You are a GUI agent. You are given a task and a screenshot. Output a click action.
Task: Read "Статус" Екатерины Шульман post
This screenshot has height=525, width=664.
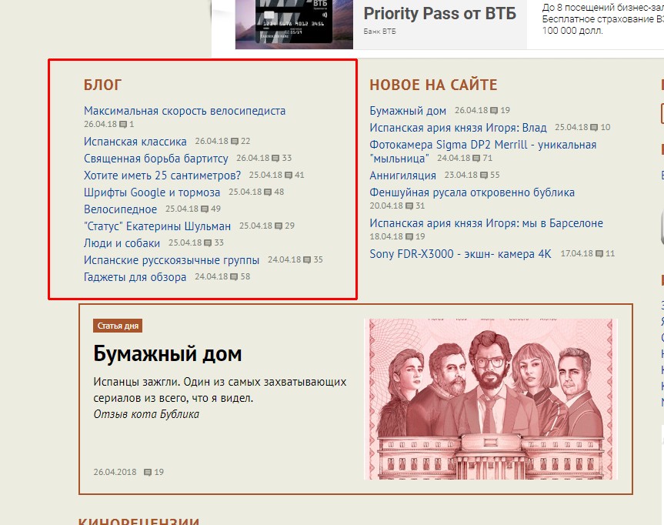click(157, 226)
